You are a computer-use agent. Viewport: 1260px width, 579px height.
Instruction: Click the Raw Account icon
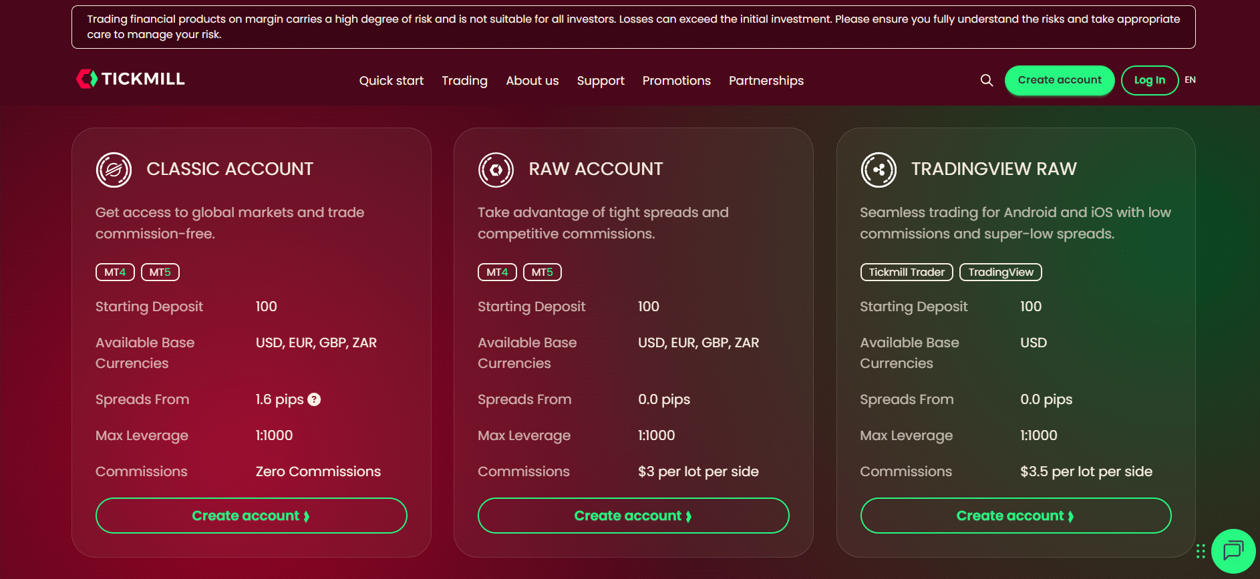496,170
